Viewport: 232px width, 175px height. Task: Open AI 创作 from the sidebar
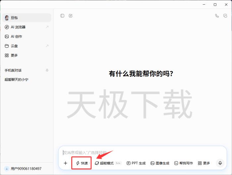coord(17,36)
